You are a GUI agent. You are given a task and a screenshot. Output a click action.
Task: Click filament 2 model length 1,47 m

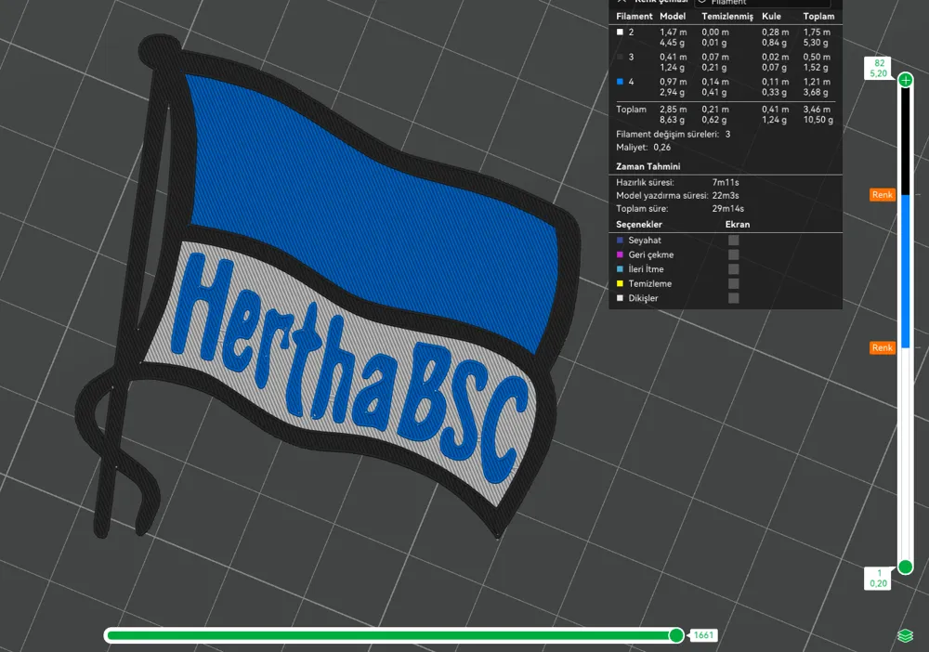coord(673,32)
